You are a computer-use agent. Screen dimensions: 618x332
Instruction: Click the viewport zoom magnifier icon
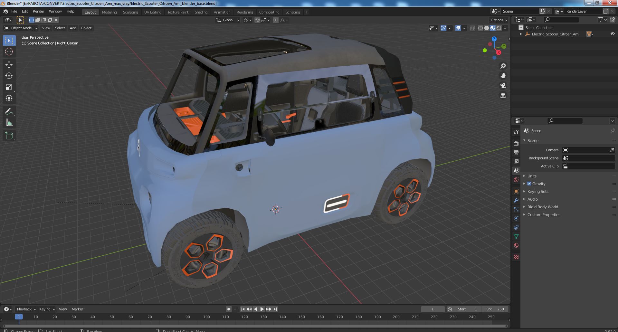click(503, 66)
